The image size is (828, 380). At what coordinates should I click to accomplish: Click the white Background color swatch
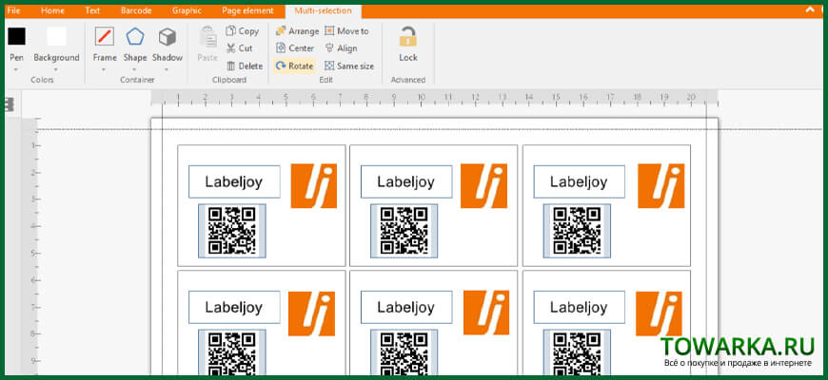56,37
